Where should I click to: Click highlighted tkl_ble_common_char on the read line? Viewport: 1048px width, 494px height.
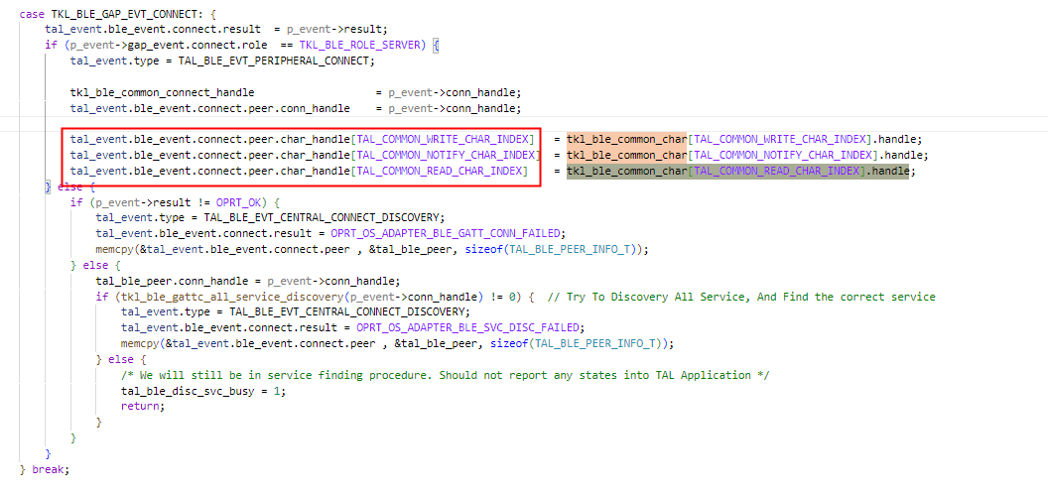(x=627, y=171)
